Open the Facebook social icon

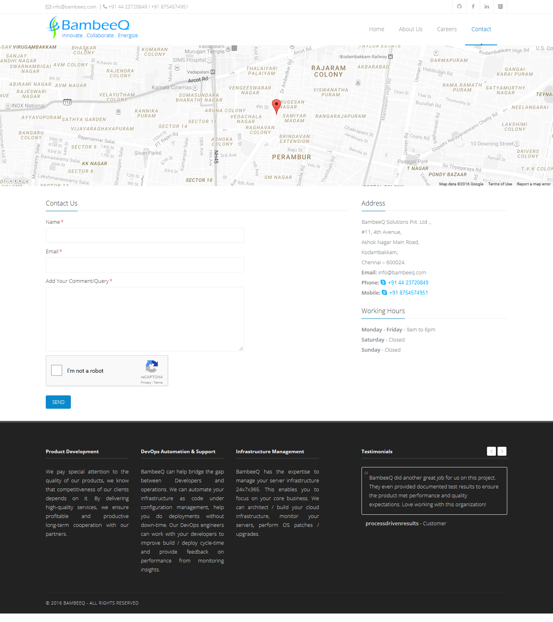(473, 6)
